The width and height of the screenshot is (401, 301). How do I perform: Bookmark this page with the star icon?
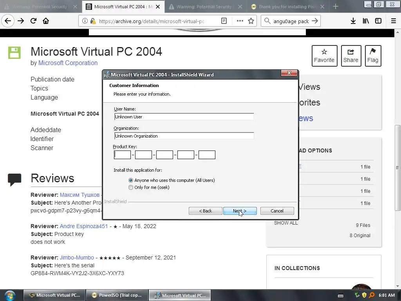pyautogui.click(x=251, y=21)
